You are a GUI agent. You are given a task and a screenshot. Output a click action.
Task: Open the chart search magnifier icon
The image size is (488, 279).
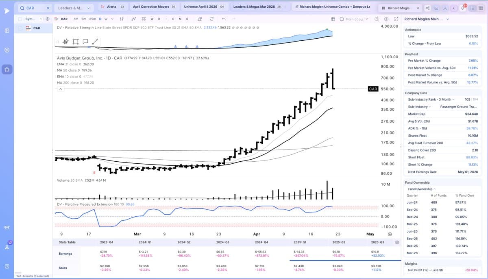(x=376, y=19)
